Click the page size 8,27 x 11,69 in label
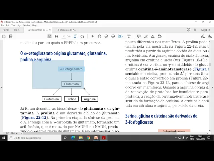This screenshot has width=214, height=161. click(x=12, y=133)
